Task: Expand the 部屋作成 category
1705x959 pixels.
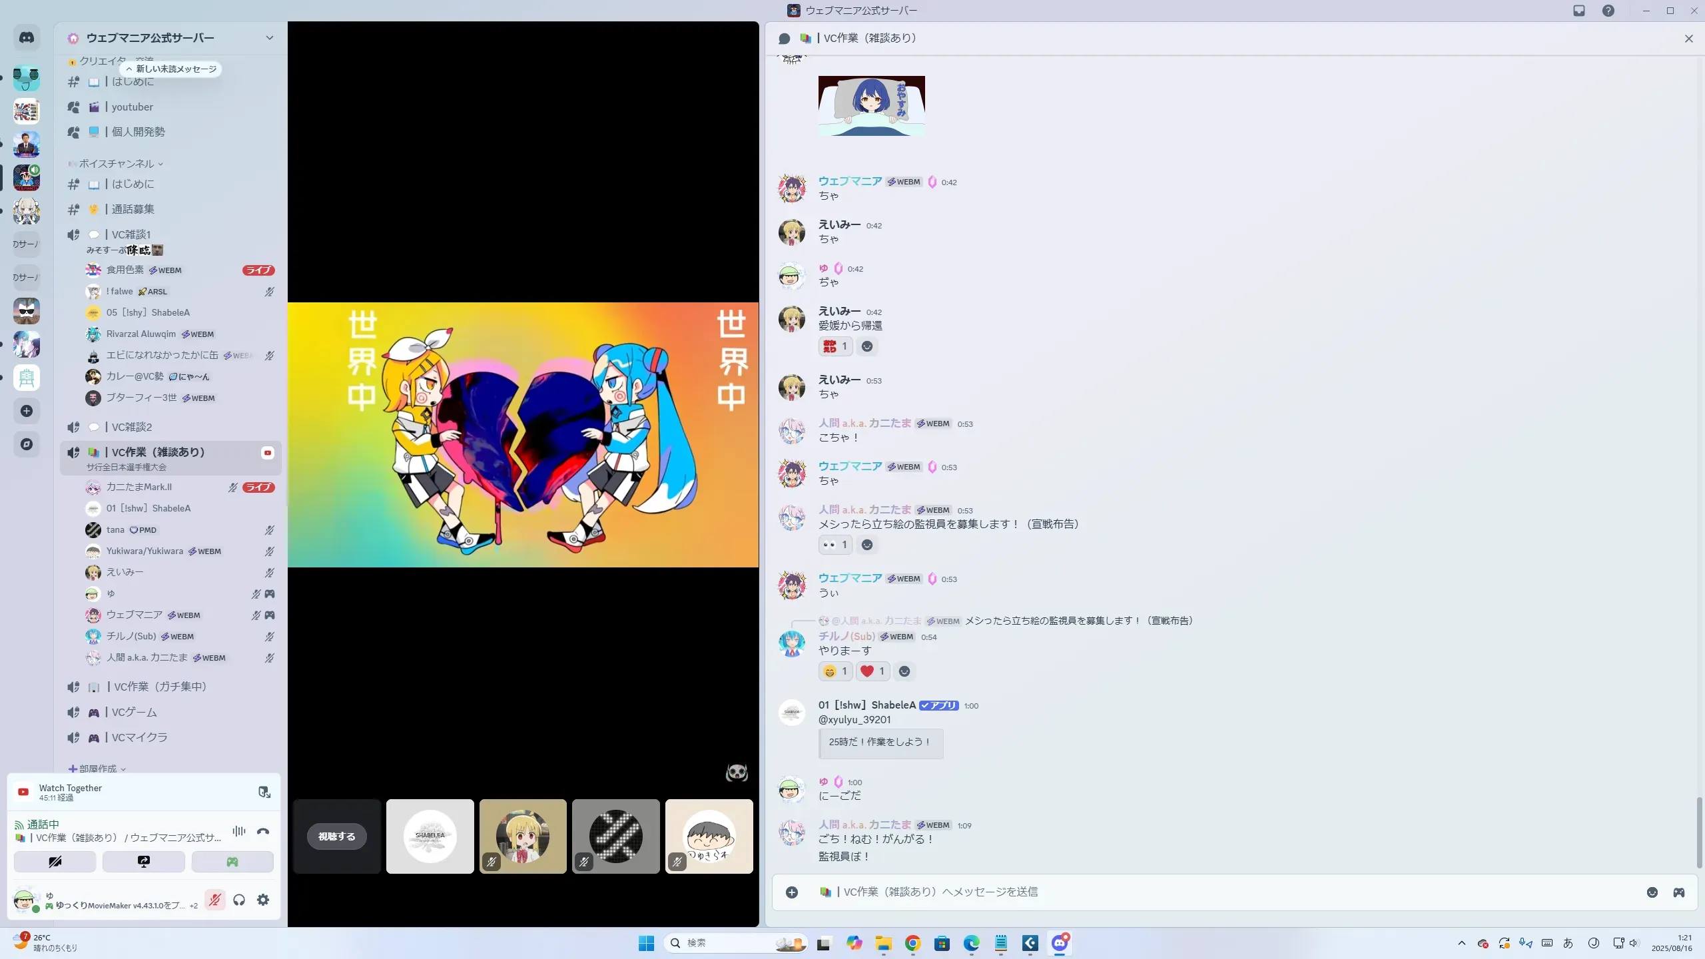Action: 98,769
